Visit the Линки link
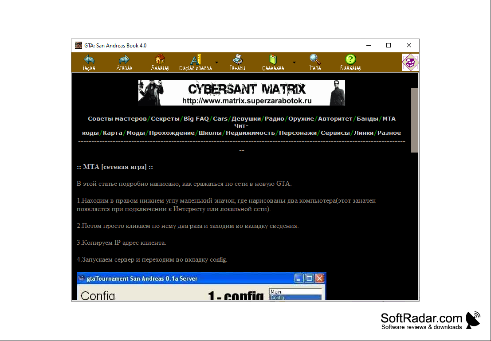The width and height of the screenshot is (491, 341). (364, 133)
